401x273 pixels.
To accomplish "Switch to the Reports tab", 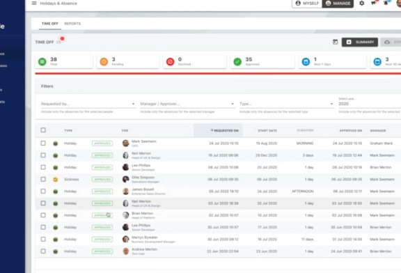I will 72,24.
